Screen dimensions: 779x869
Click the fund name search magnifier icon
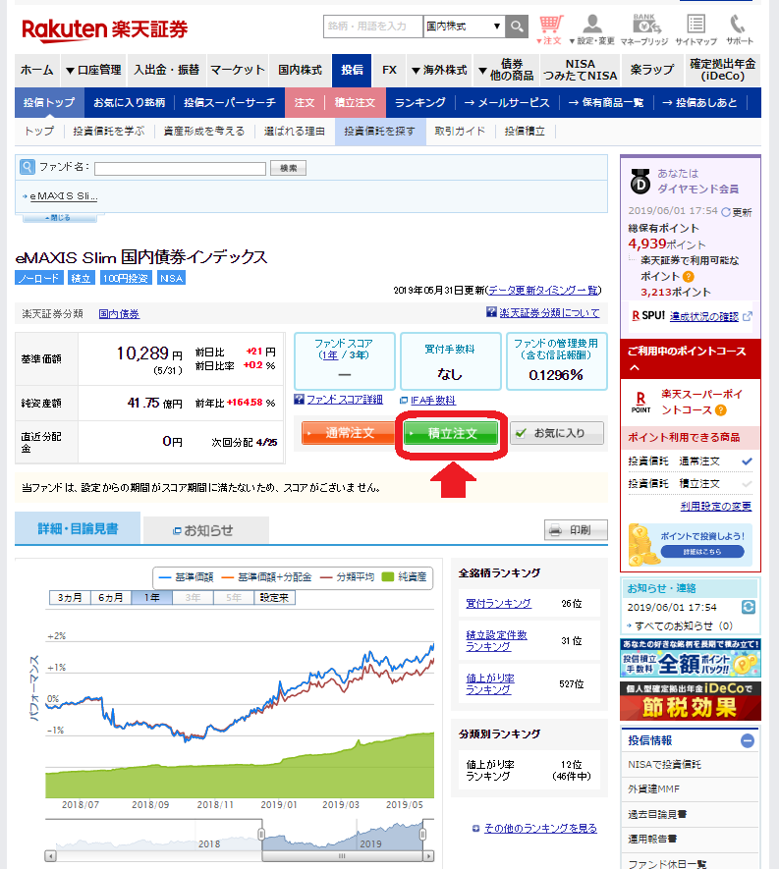[28, 167]
